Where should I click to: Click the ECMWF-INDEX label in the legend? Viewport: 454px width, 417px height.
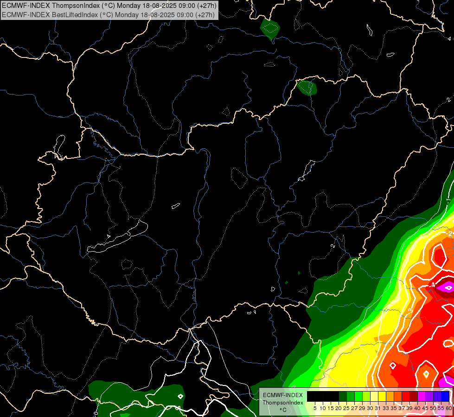(x=283, y=395)
